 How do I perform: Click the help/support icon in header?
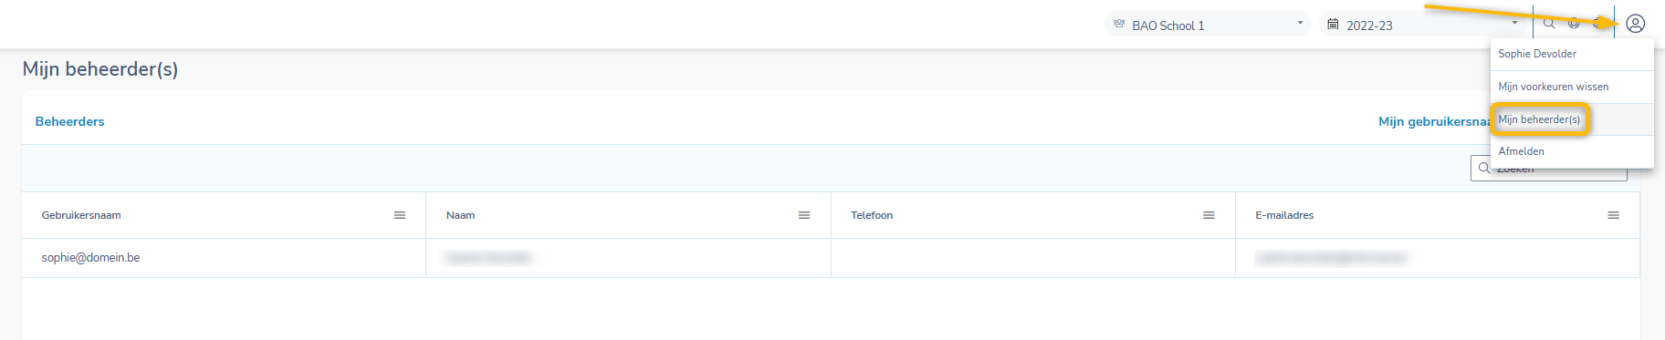[x=1574, y=24]
